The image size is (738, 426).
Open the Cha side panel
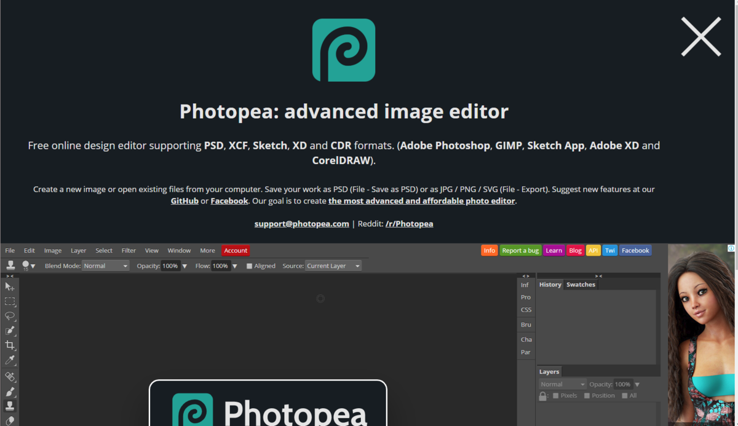526,339
